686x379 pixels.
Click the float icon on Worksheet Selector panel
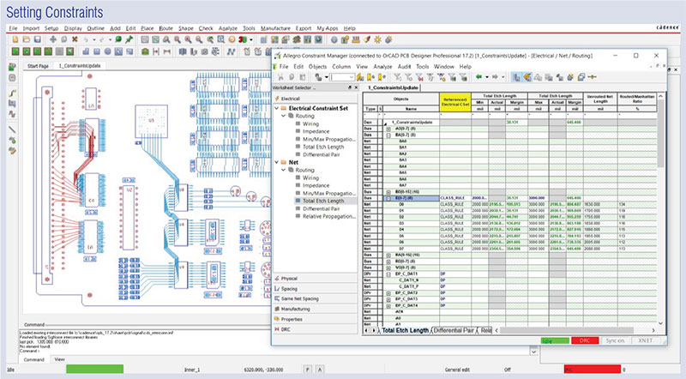pyautogui.click(x=350, y=87)
